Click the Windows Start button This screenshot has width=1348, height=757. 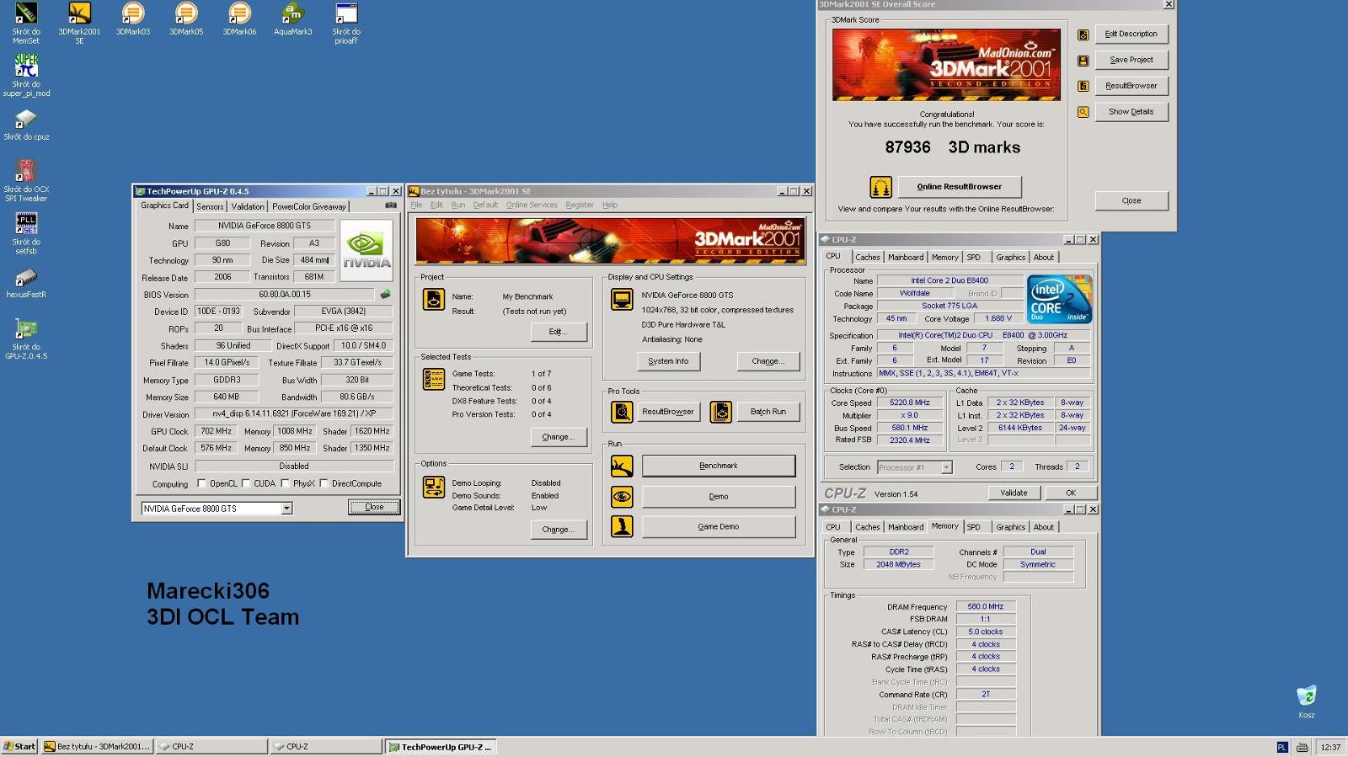19,746
